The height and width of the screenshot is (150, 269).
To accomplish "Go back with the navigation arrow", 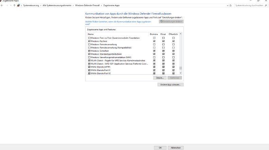I will (x=2, y=5).
